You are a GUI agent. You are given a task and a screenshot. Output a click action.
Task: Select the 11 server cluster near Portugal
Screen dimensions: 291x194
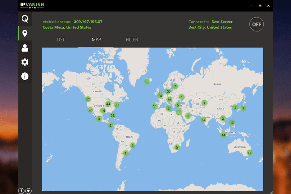tap(155, 106)
